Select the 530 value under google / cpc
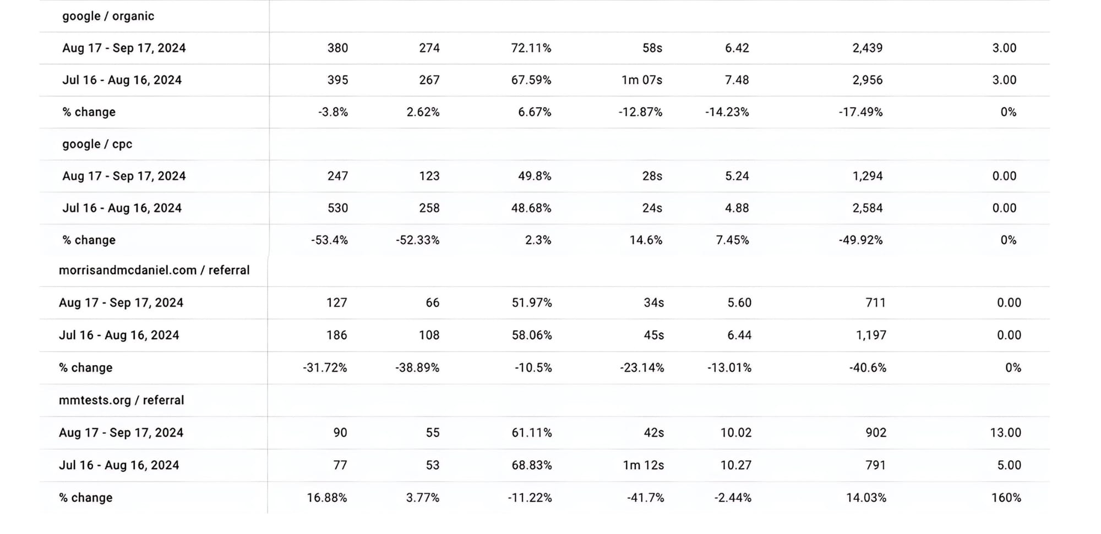The width and height of the screenshot is (1101, 534). pos(337,208)
